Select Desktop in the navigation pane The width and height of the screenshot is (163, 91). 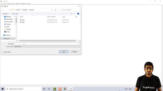pyautogui.click(x=8, y=17)
